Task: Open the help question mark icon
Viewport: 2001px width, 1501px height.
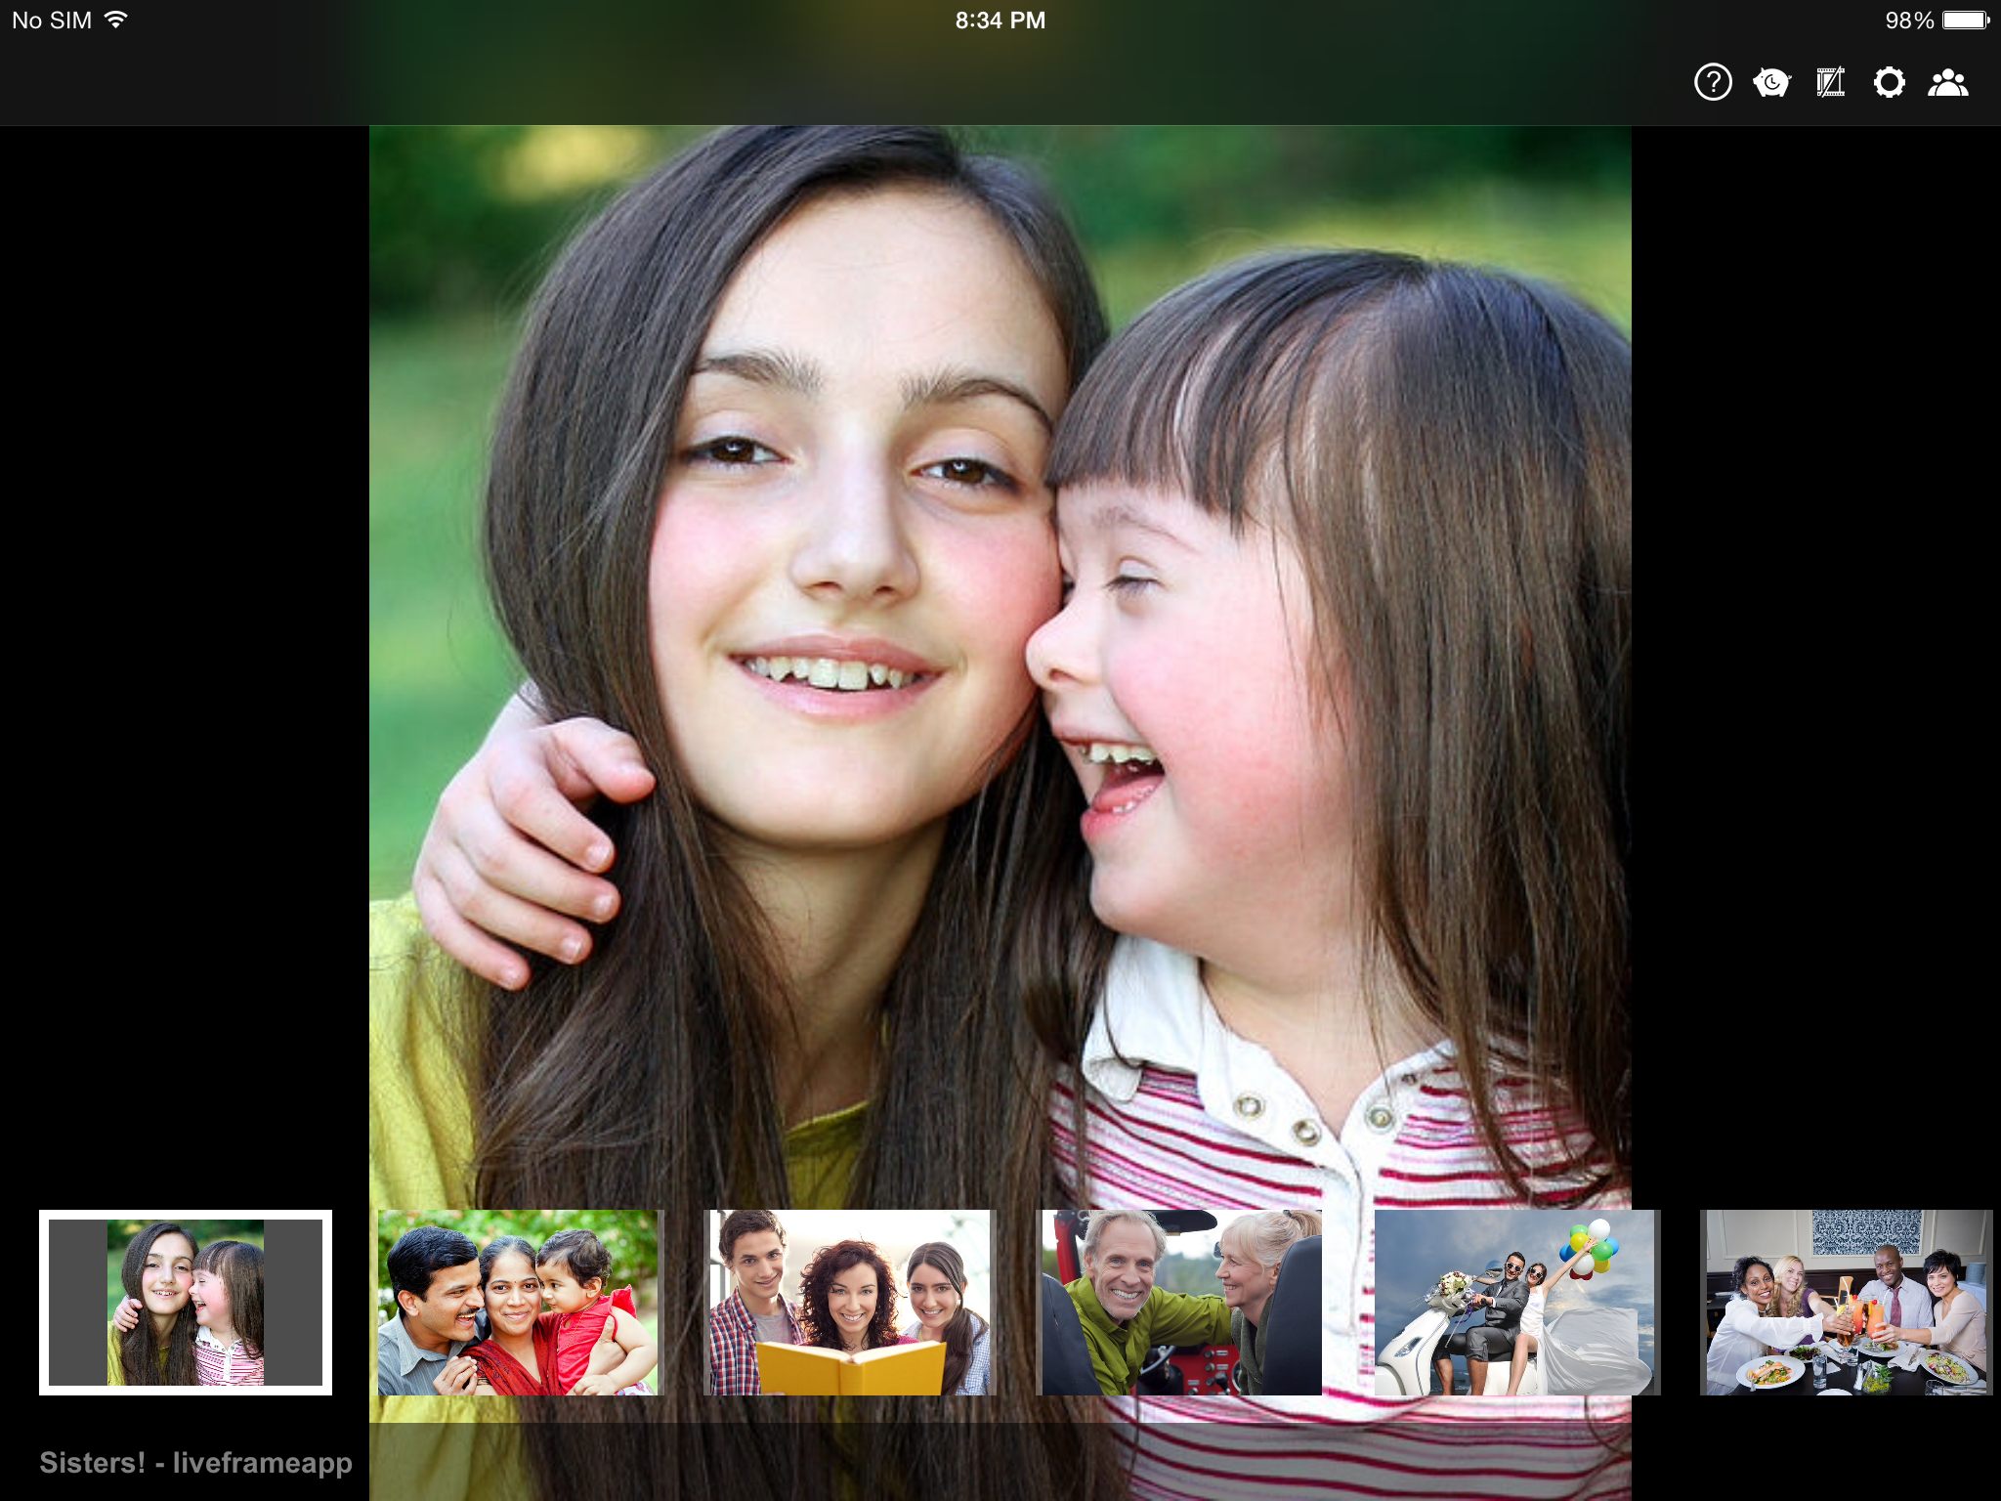Action: click(1713, 82)
